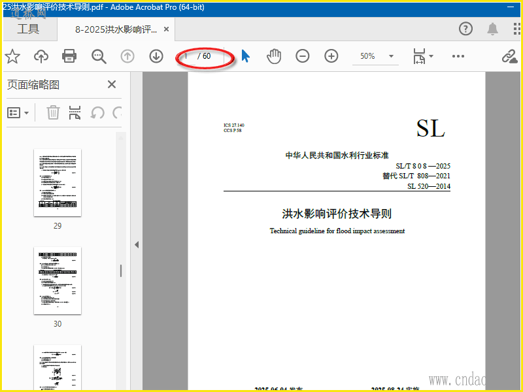Click the page break insert icon in thumbnail panel
Screen dimensions: 523x392
[75, 112]
